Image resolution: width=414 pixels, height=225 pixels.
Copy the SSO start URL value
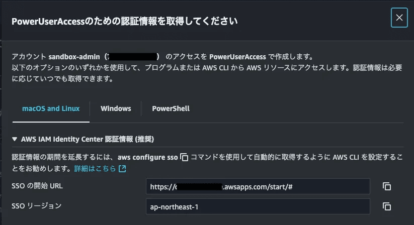[x=386, y=186]
